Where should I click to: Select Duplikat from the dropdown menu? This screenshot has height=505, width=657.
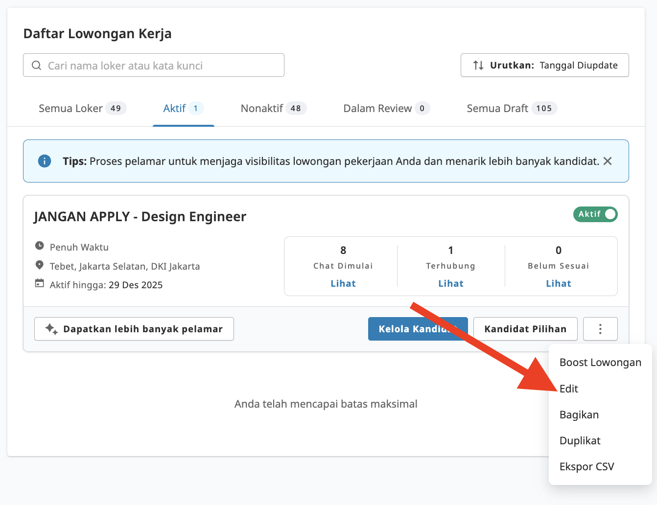[x=580, y=440]
